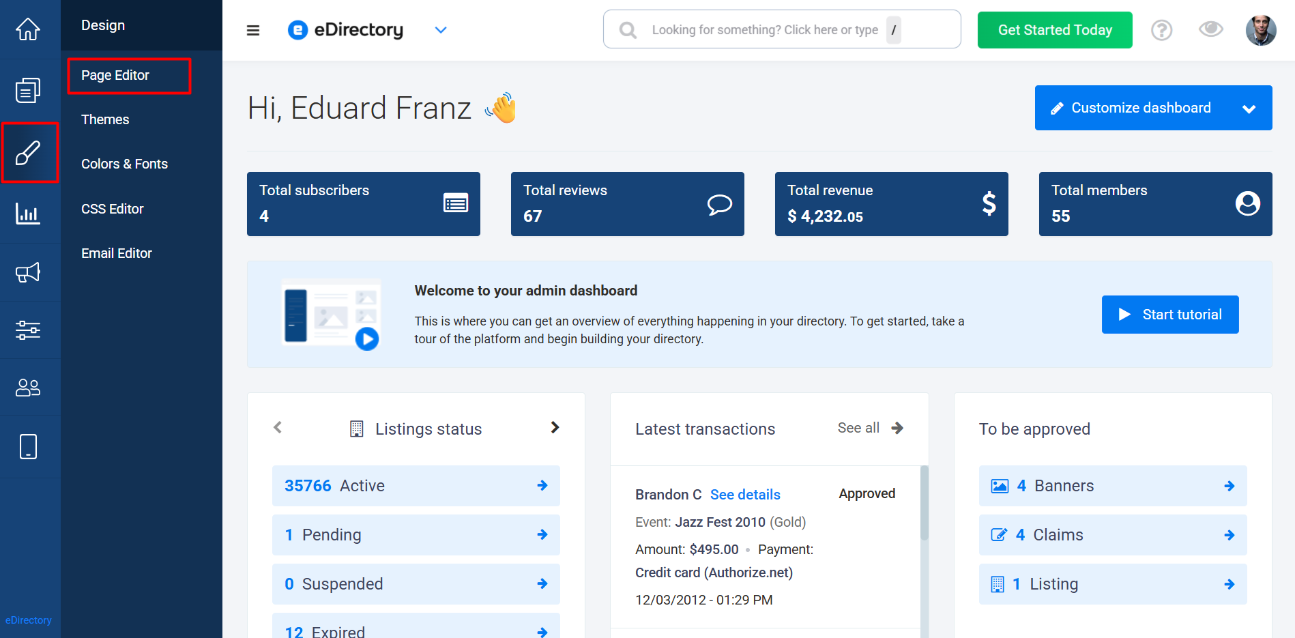This screenshot has width=1295, height=638.
Task: Click the building icon in Listing row
Action: [x=998, y=584]
